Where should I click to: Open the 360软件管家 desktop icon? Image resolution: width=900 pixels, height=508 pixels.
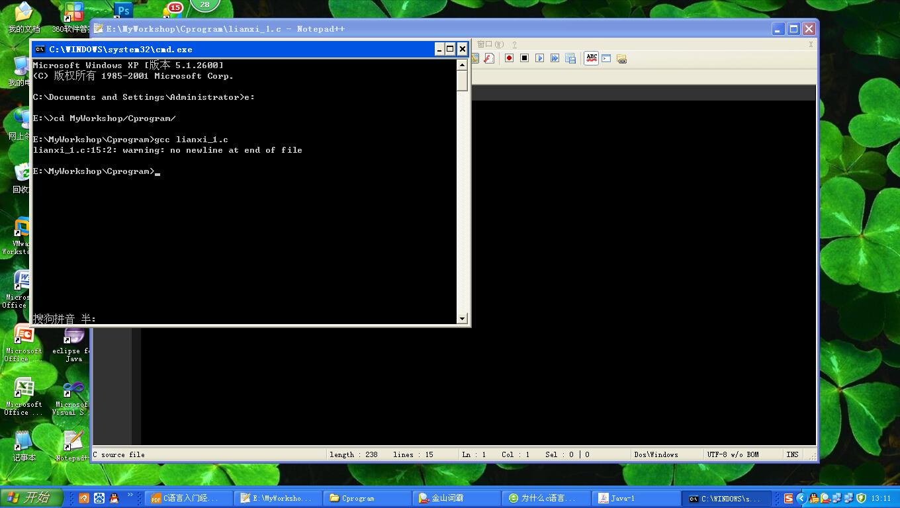coord(71,18)
